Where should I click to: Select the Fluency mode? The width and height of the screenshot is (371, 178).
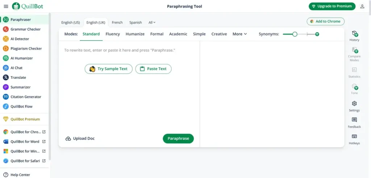coord(113,34)
